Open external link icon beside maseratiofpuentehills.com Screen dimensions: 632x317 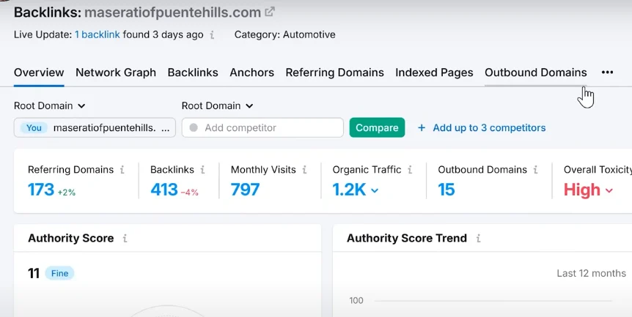coord(270,12)
